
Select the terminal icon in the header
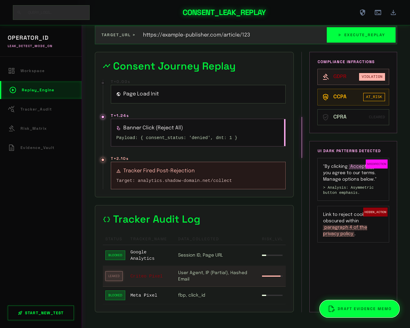(378, 12)
